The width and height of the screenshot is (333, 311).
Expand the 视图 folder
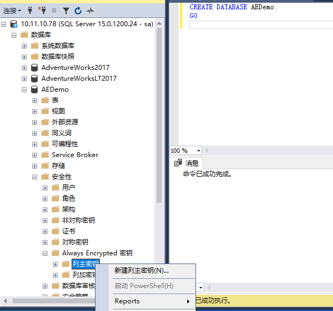34,111
